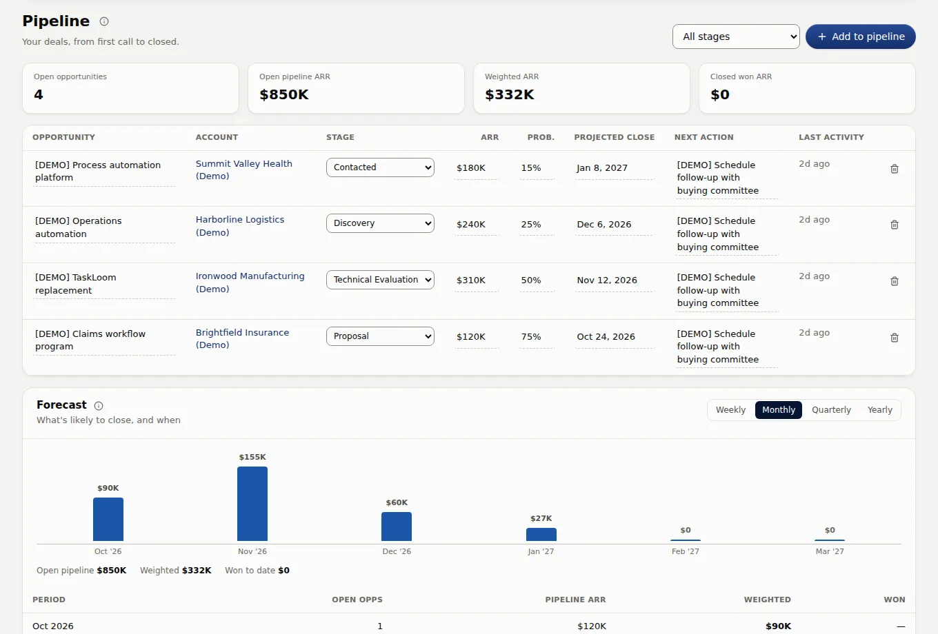Open the Proposal stage dropdown
This screenshot has height=634, width=938.
coord(380,336)
